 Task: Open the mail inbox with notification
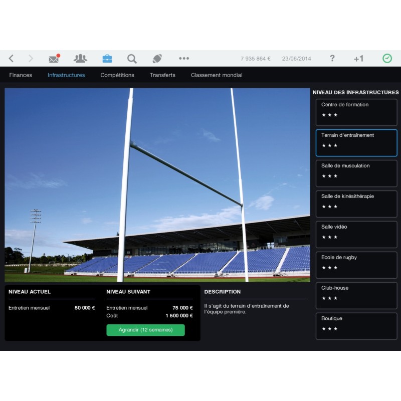tap(54, 59)
